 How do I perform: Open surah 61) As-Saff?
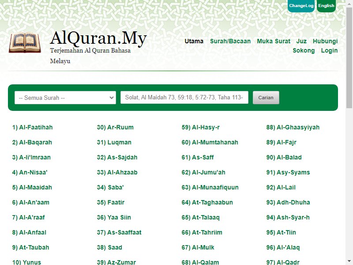click(x=197, y=157)
